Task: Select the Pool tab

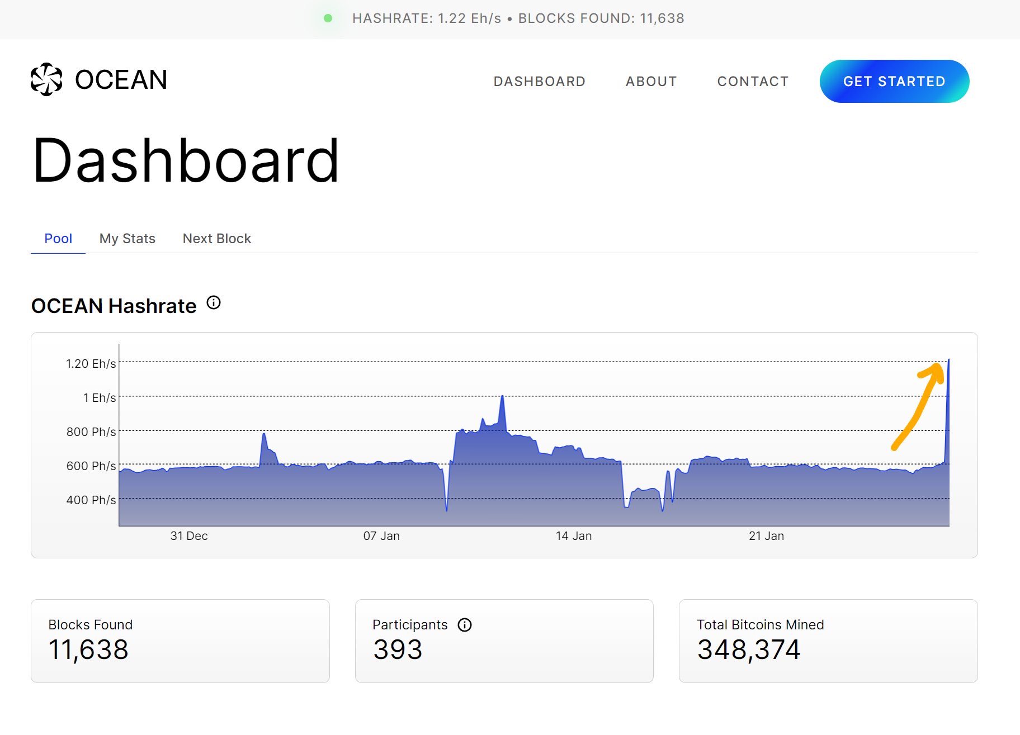Action: pos(58,239)
